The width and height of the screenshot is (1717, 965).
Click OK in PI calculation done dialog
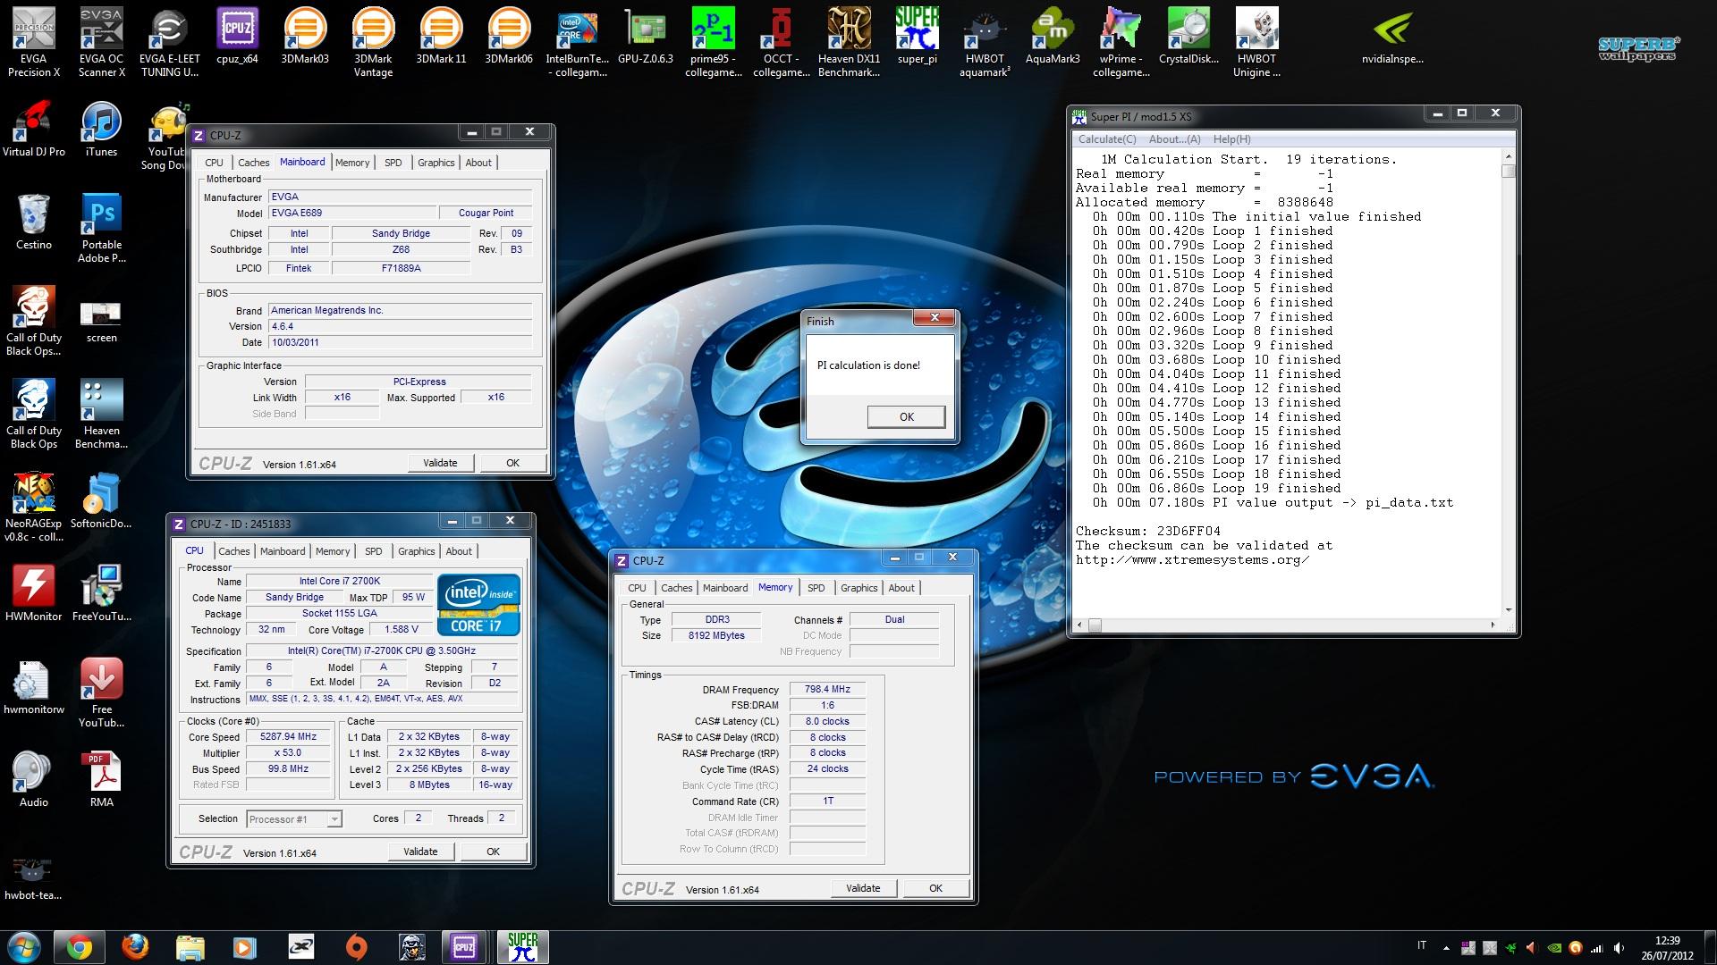(x=907, y=417)
